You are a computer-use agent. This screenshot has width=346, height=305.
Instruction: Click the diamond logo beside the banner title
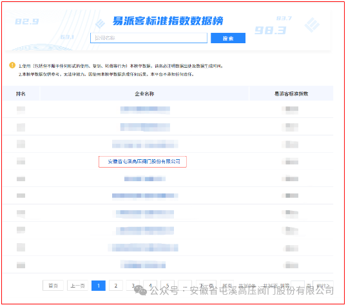point(100,23)
